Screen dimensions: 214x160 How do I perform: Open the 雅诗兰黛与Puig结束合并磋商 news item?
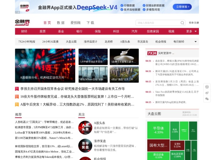point(171,102)
